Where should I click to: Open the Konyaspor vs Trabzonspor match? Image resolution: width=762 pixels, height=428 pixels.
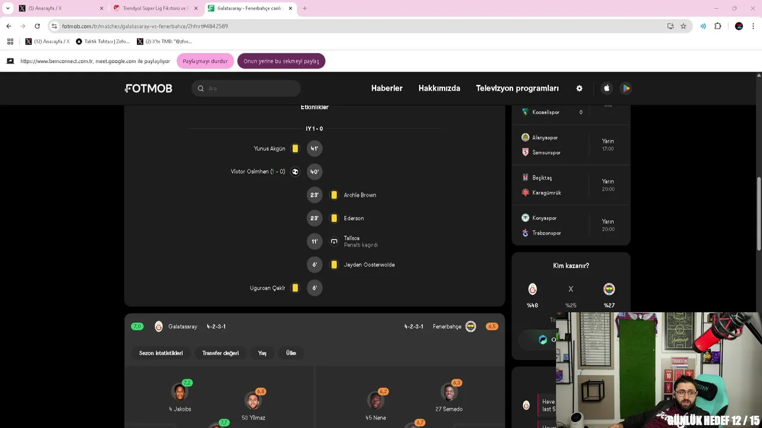[571, 226]
